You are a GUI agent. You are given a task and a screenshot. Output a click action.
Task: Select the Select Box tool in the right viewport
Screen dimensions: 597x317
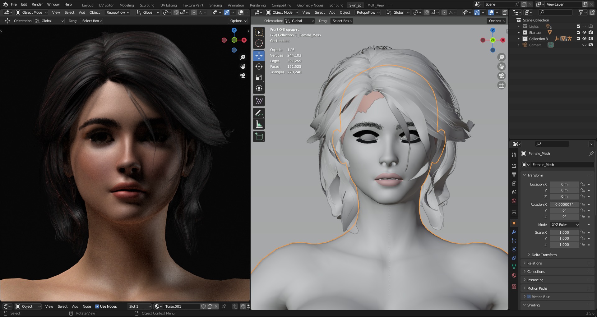tap(259, 32)
